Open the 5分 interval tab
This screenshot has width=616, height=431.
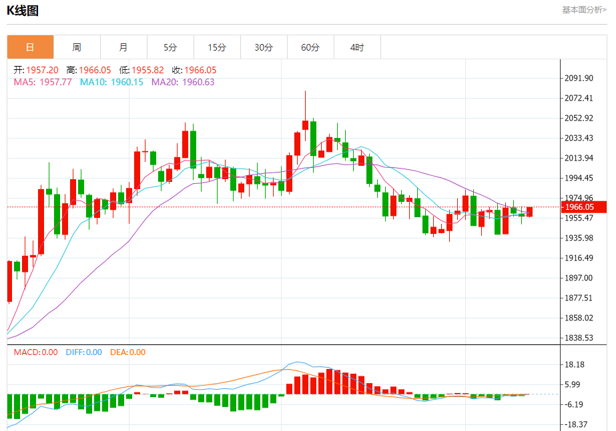(170, 47)
